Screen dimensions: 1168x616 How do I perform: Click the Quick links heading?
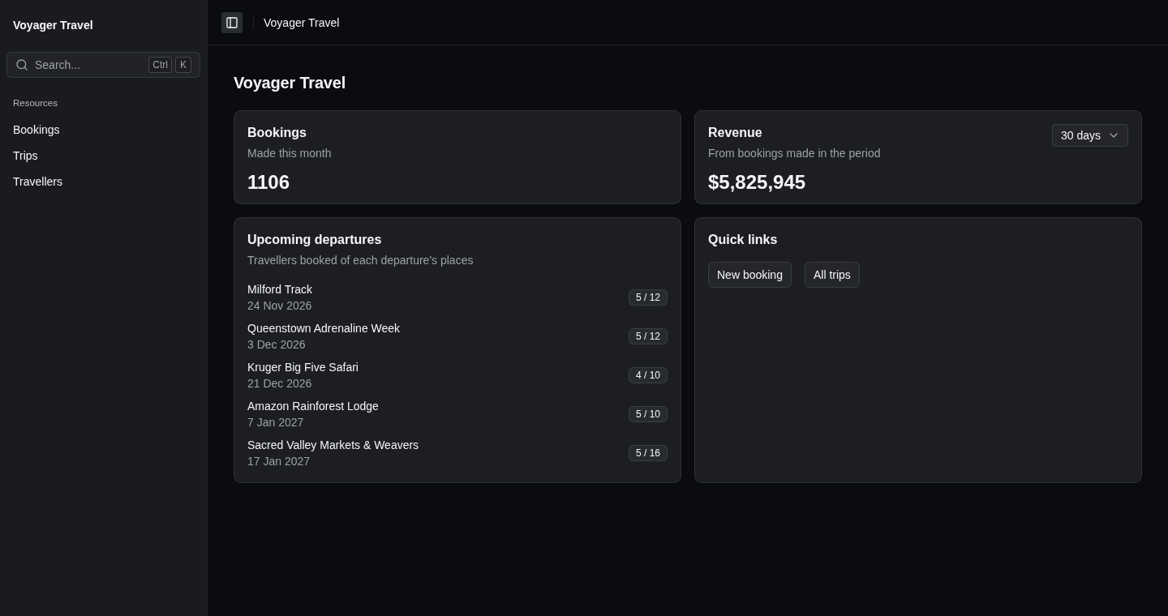[742, 240]
